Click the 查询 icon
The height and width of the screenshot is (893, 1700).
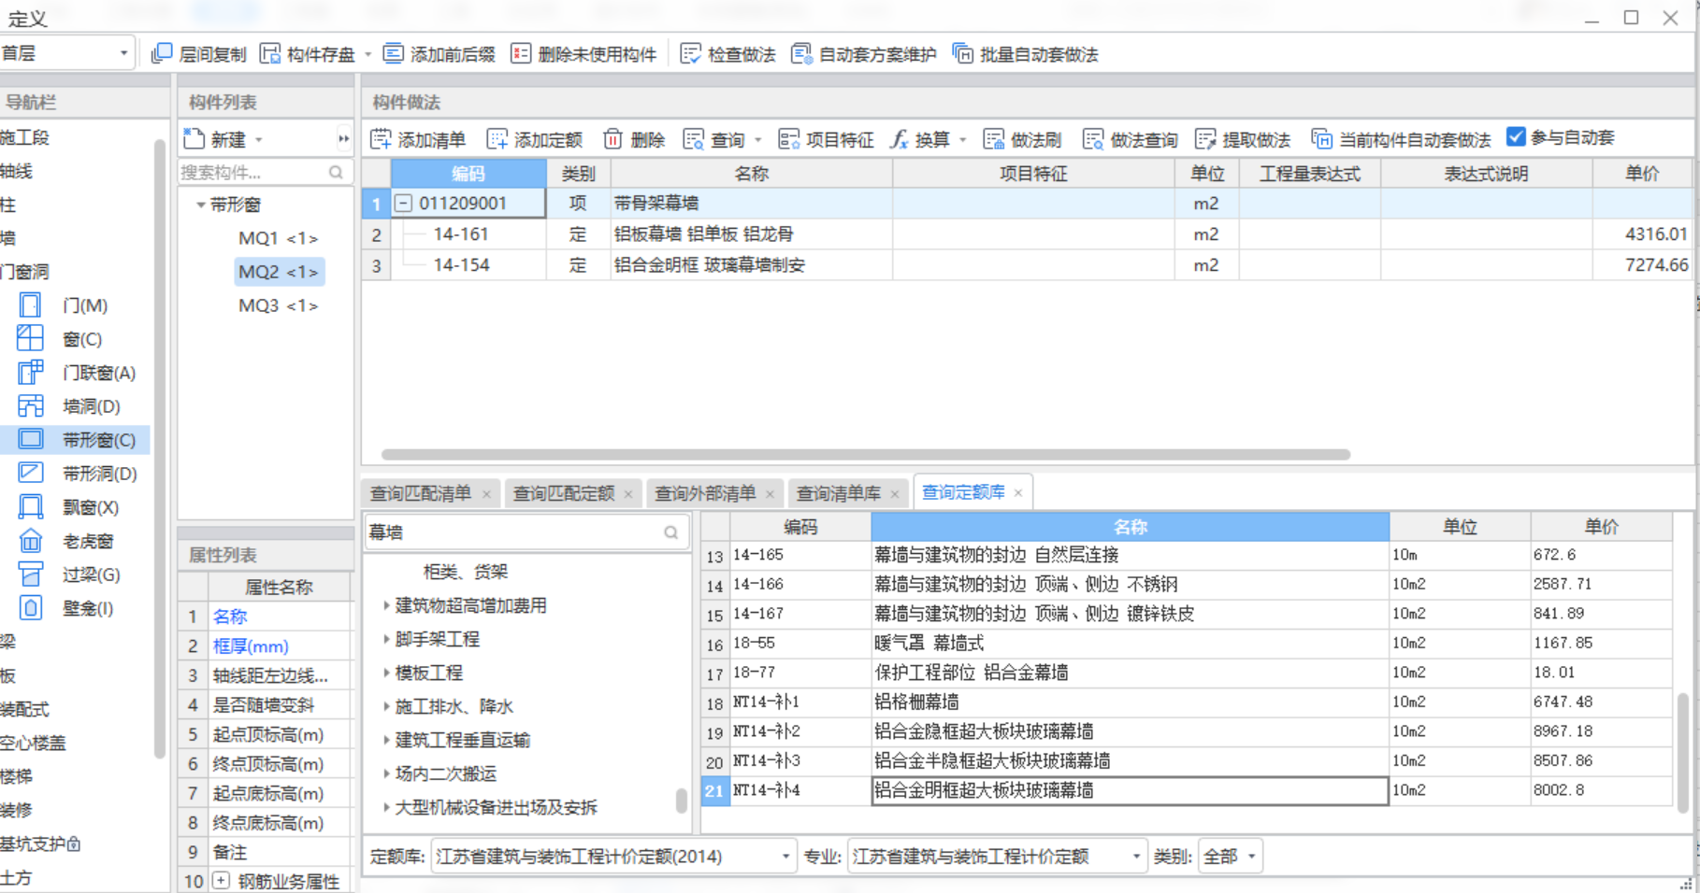694,139
